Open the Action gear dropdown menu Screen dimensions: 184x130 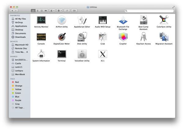(x=60, y=11)
